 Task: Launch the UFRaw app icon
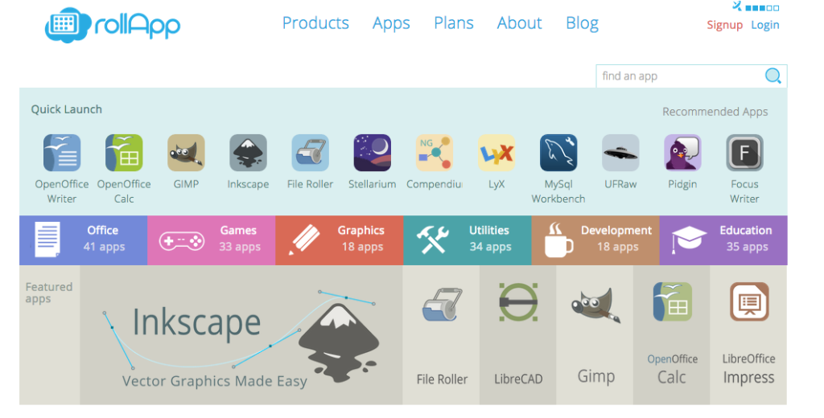(620, 153)
